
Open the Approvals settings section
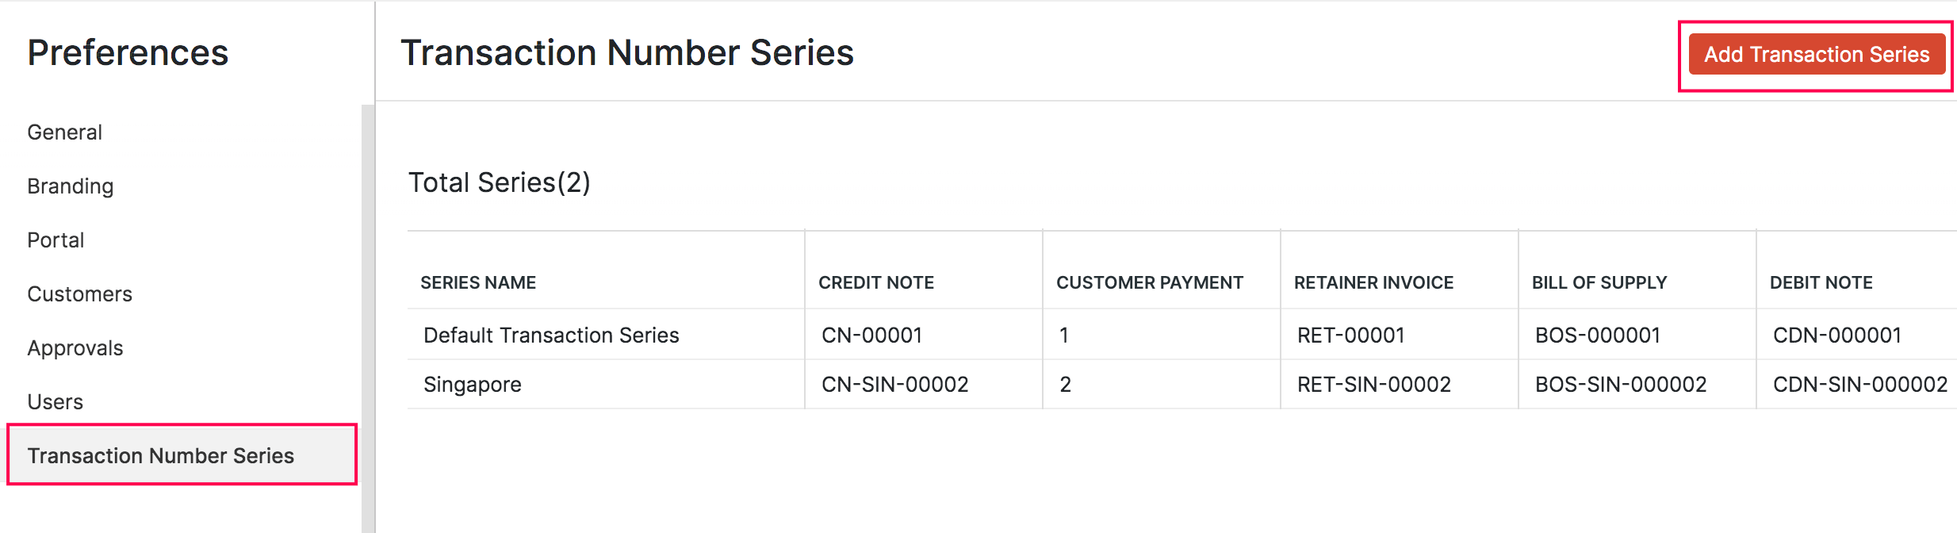75,347
